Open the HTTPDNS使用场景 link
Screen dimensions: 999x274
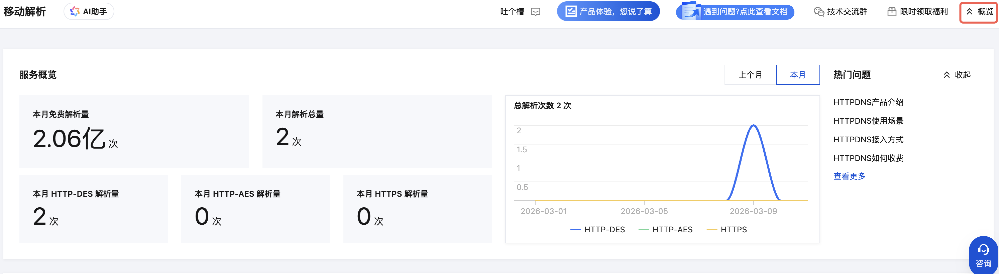[868, 121]
